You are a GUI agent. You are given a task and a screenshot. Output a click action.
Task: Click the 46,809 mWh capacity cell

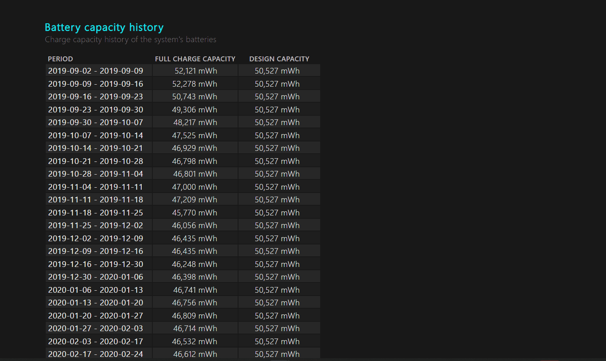195,316
